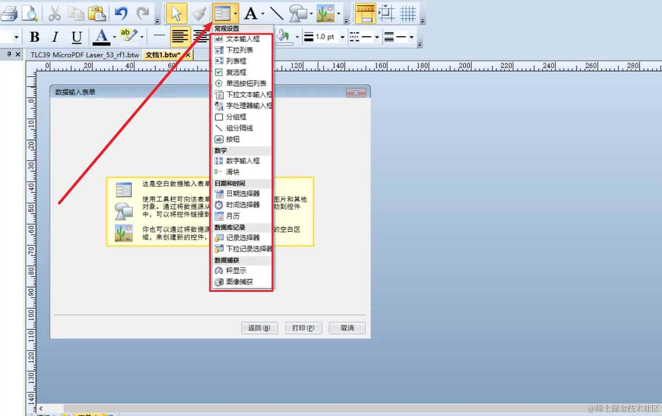This screenshot has height=416, width=662.
Task: Click the Copy icon in the toolbar
Action: click(x=76, y=13)
